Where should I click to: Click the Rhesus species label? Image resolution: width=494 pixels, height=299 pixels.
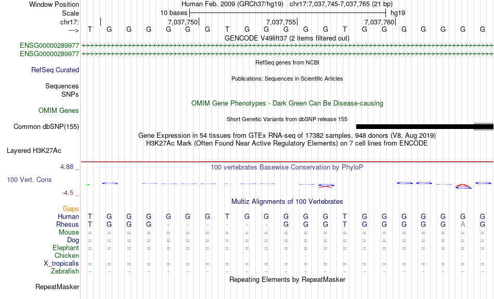(x=68, y=224)
